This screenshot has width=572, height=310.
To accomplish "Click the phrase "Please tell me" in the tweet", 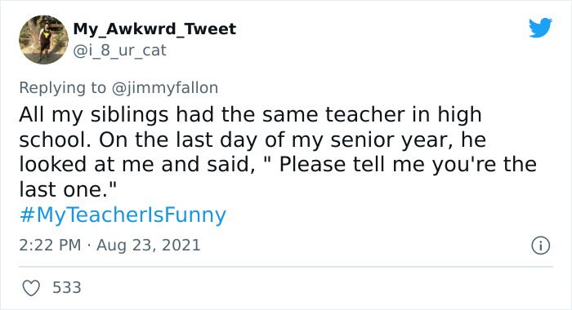I will (x=352, y=165).
